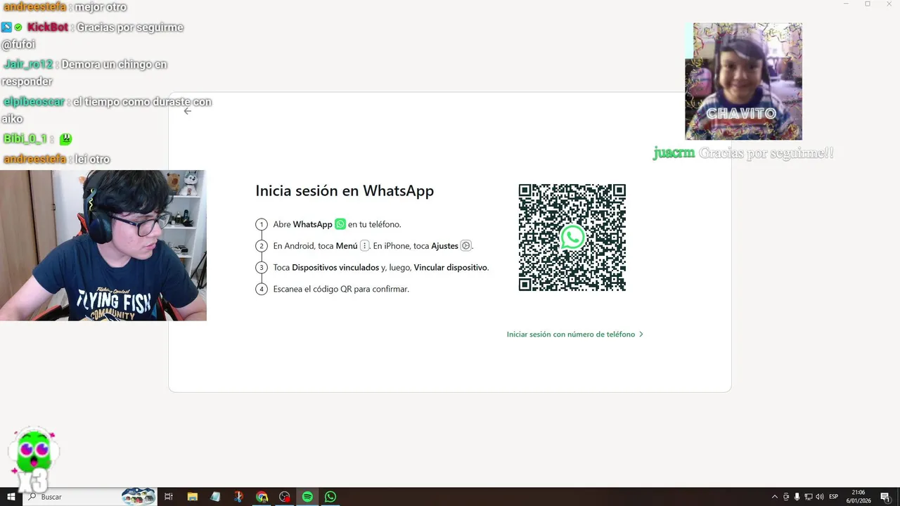Image resolution: width=900 pixels, height=506 pixels.
Task: Click the chat username 'elpibeoscar'
Action: coord(34,102)
